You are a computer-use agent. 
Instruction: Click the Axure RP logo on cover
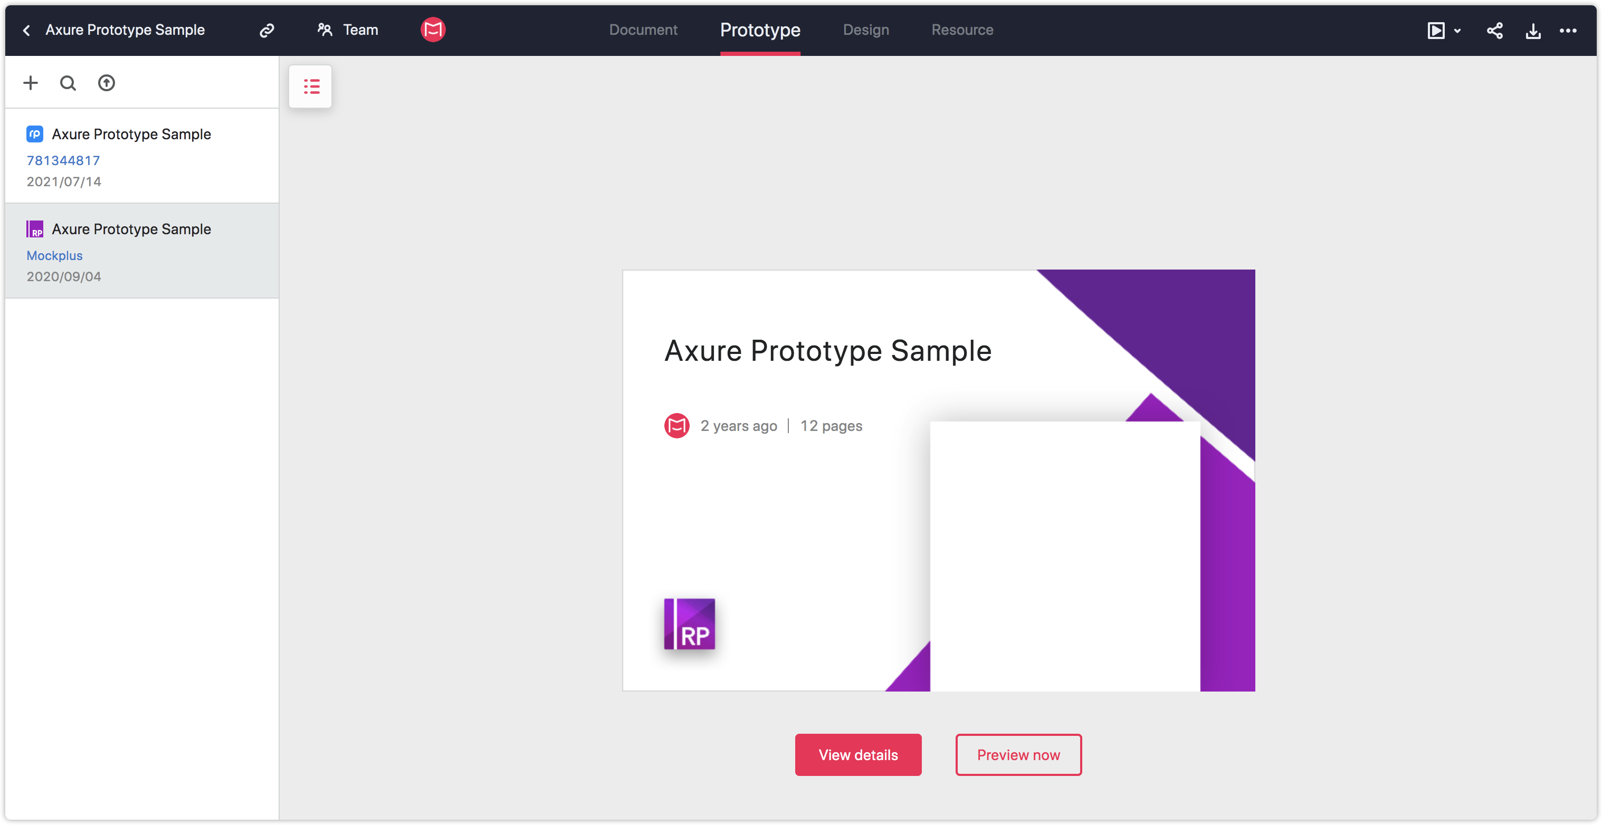[x=690, y=624]
